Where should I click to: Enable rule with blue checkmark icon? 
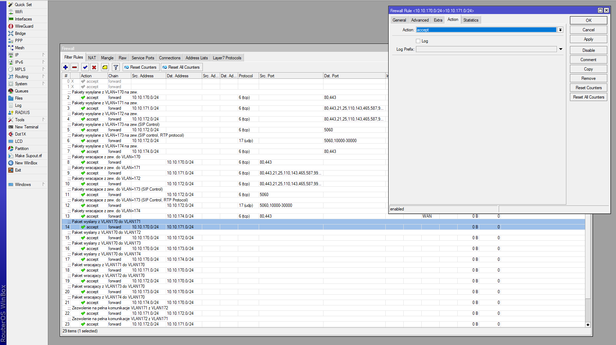click(x=85, y=67)
